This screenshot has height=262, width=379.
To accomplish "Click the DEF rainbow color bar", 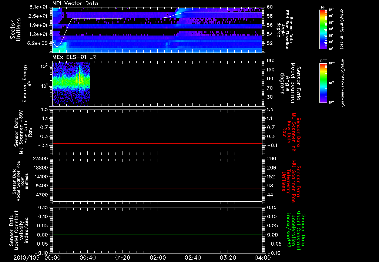I will (x=323, y=83).
